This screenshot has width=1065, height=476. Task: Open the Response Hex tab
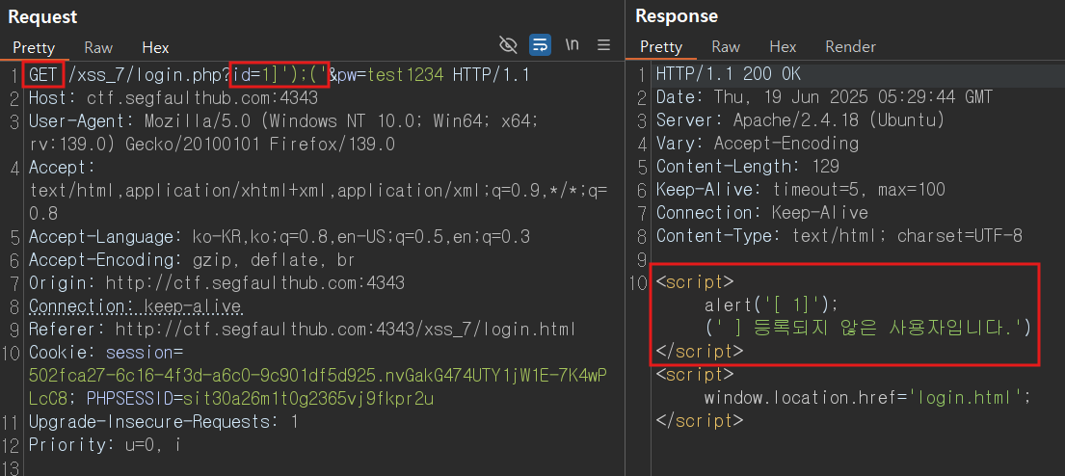(783, 47)
